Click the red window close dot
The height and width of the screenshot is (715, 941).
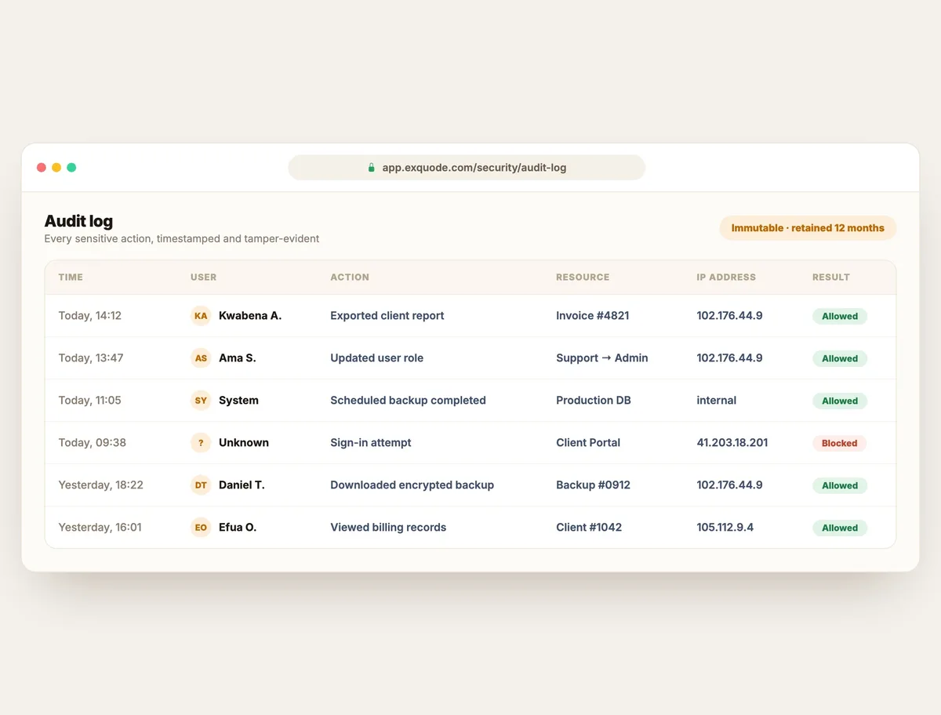42,168
